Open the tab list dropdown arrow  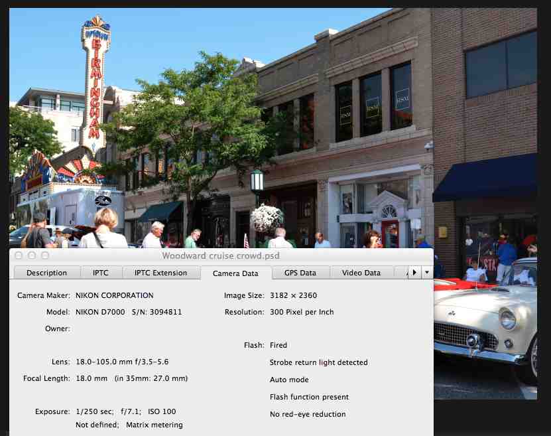pyautogui.click(x=427, y=272)
